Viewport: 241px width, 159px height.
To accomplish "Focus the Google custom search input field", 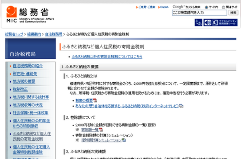I will pos(199,12).
